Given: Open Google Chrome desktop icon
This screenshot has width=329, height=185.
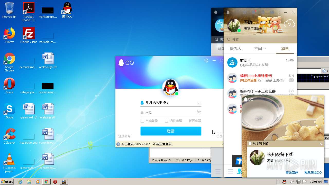Looking at the screenshot, I should (9, 62).
